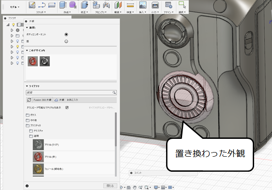Select the Add-ins scripts tool
The width and height of the screenshot is (272, 190).
click(169, 5)
